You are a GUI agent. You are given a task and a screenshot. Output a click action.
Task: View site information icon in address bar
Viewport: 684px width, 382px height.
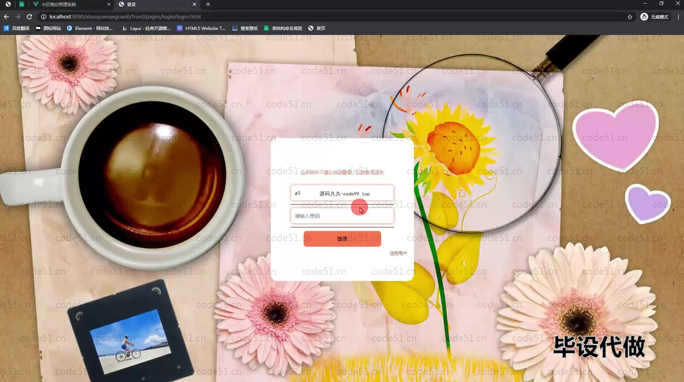pyautogui.click(x=43, y=17)
